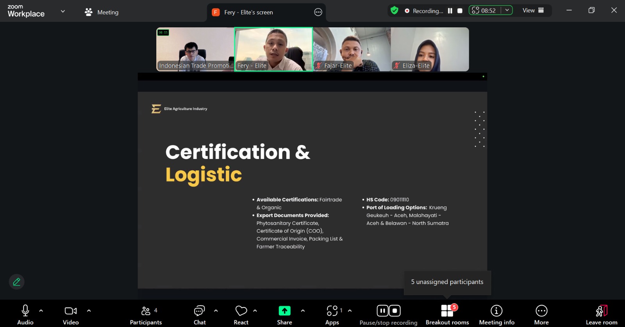Open the Chat panel
The image size is (625, 327).
pyautogui.click(x=199, y=314)
